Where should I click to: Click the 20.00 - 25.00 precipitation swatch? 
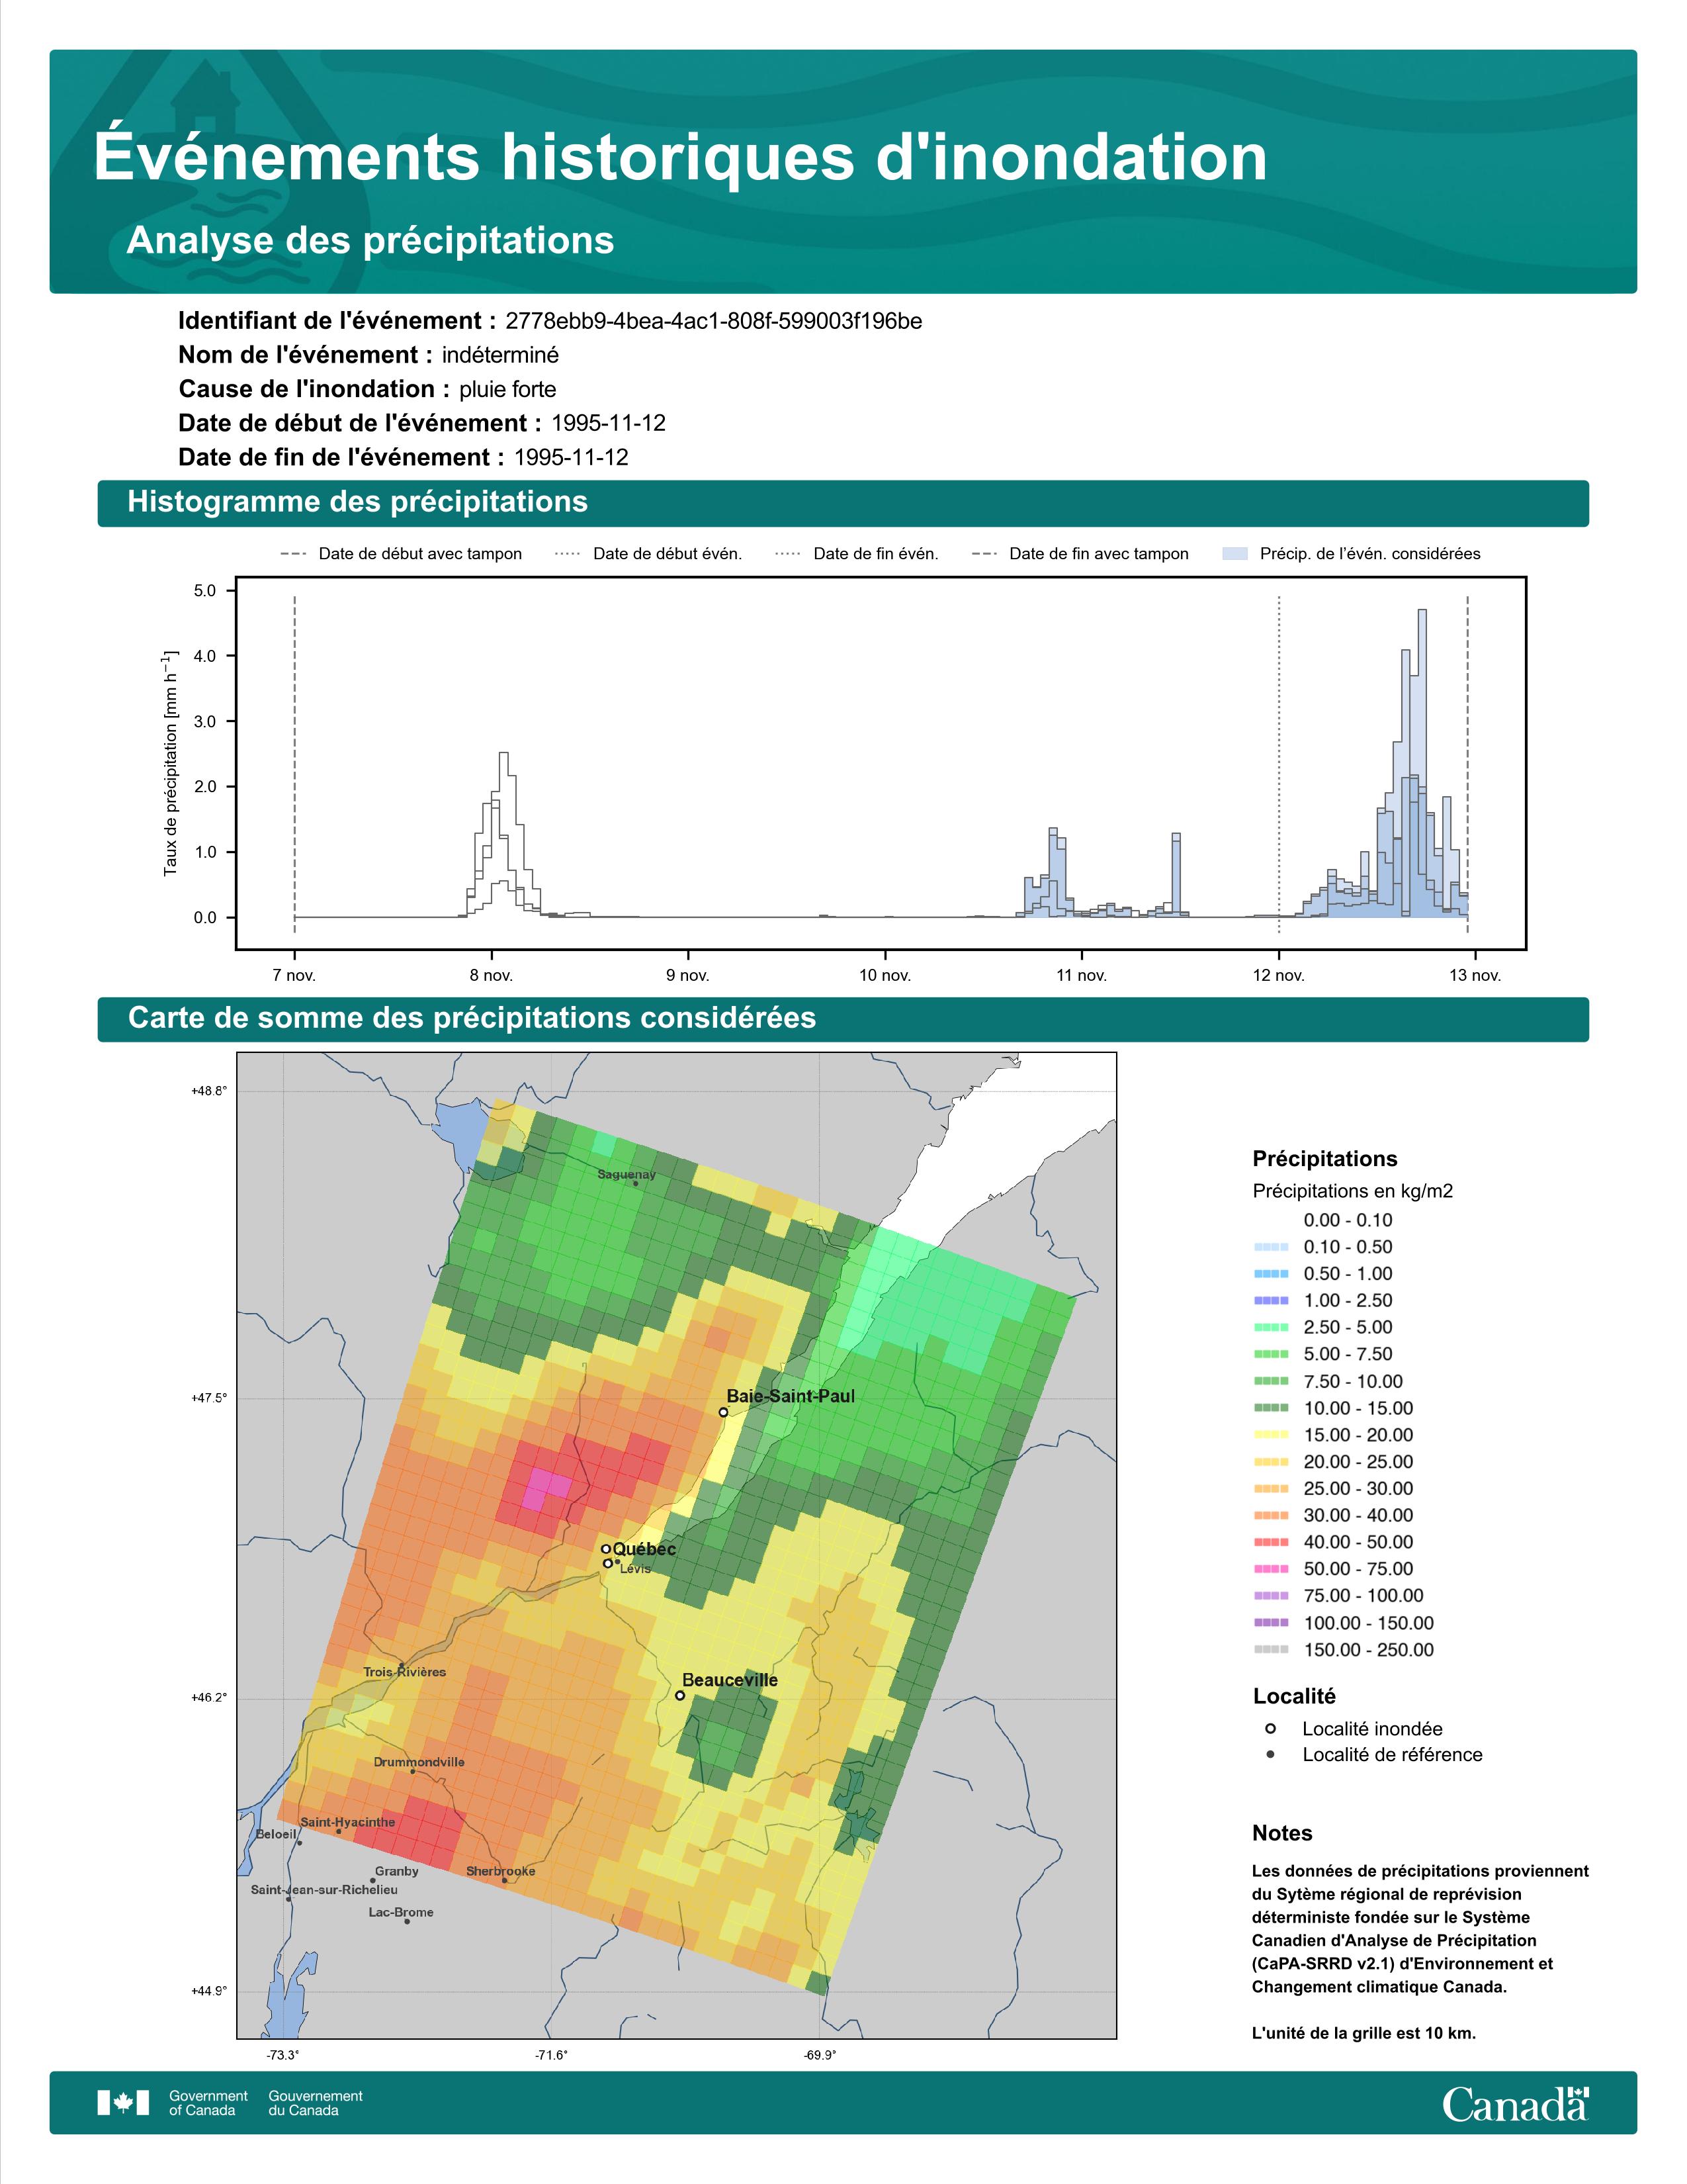pos(1270,1462)
